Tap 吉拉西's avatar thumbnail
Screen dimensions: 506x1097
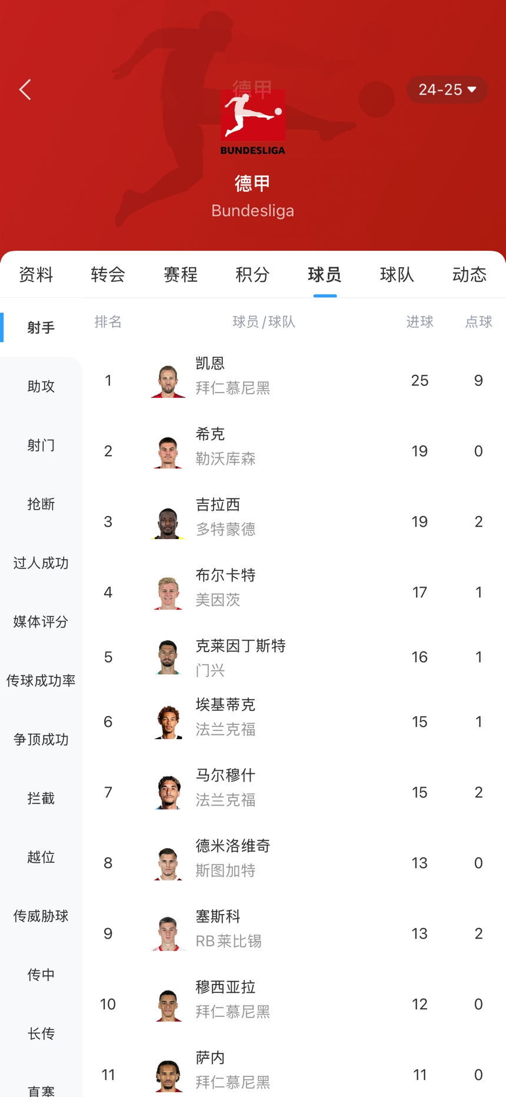(168, 522)
